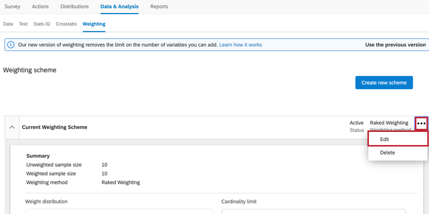
Task: Collapse the Current Weighting Scheme panel
Action: (x=12, y=127)
